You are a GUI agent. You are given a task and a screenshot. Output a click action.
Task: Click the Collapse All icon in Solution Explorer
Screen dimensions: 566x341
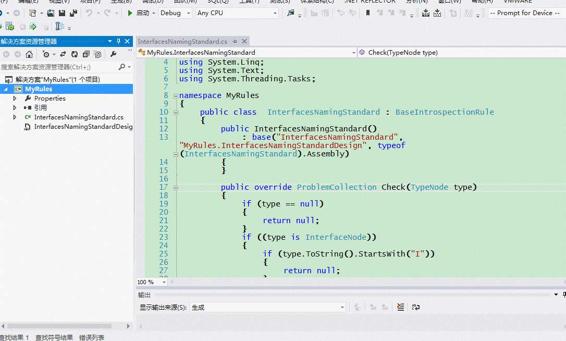(86, 54)
